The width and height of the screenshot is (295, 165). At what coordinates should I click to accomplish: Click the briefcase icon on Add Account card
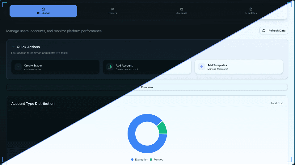[110, 67]
